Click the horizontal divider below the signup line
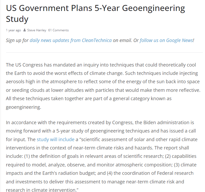The height and width of the screenshot is (192, 205). click(104, 53)
